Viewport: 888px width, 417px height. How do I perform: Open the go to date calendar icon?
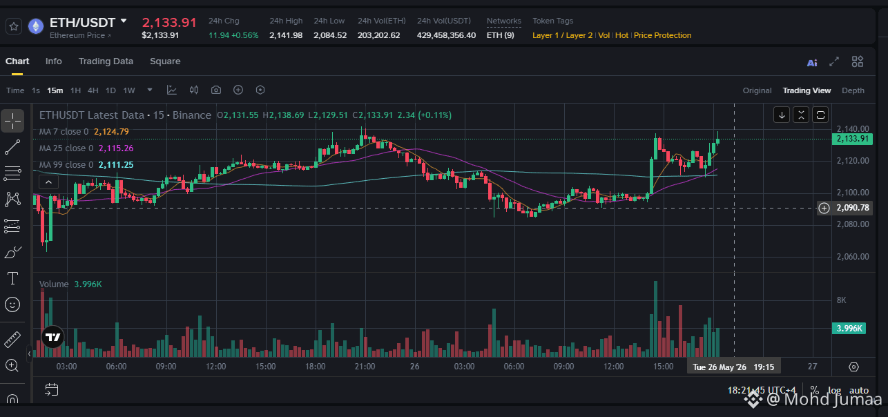(51, 390)
